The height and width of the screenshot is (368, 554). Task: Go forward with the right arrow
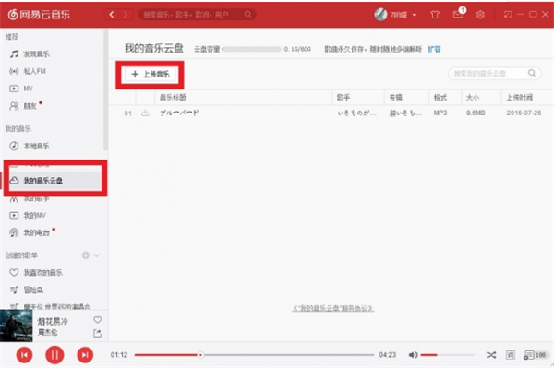pyautogui.click(x=126, y=15)
